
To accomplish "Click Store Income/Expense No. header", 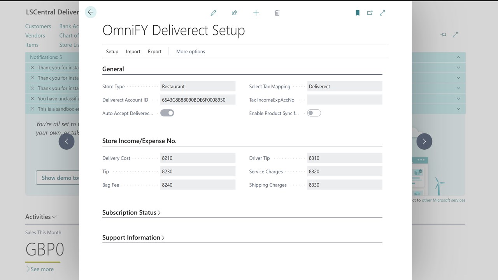I will (x=139, y=141).
